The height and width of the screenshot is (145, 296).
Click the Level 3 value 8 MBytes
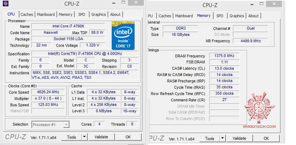click(104, 111)
